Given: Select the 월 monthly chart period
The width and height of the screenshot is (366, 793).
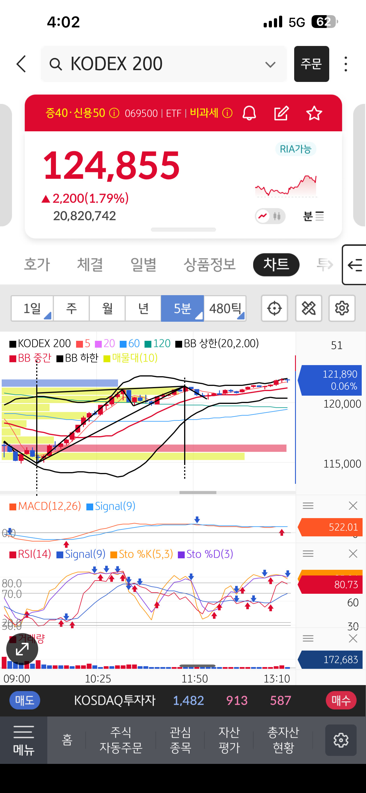Looking at the screenshot, I should (x=107, y=308).
